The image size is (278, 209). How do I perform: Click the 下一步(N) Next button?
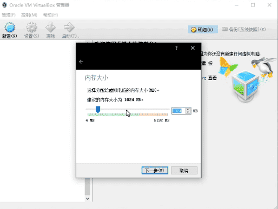coord(155,170)
